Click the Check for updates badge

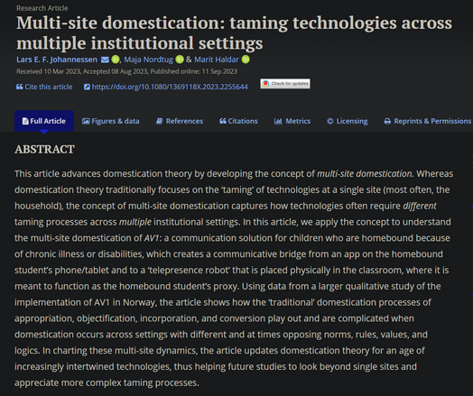point(285,84)
